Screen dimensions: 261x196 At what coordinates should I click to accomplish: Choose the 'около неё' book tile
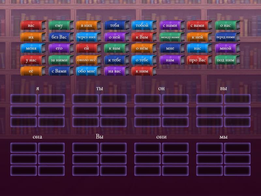[x=87, y=60]
